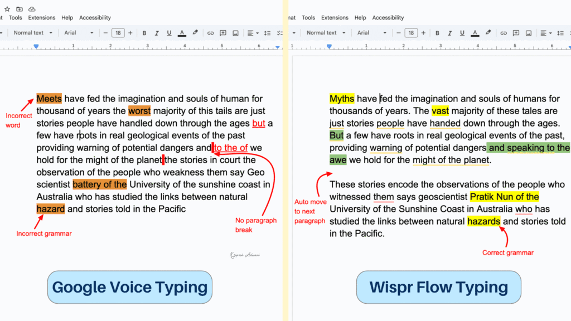Viewport: 571px width, 321px height.
Task: Click left indent marker on right ruler
Action: click(329, 47)
